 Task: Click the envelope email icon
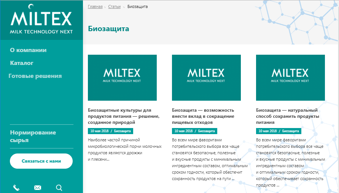pos(38,188)
